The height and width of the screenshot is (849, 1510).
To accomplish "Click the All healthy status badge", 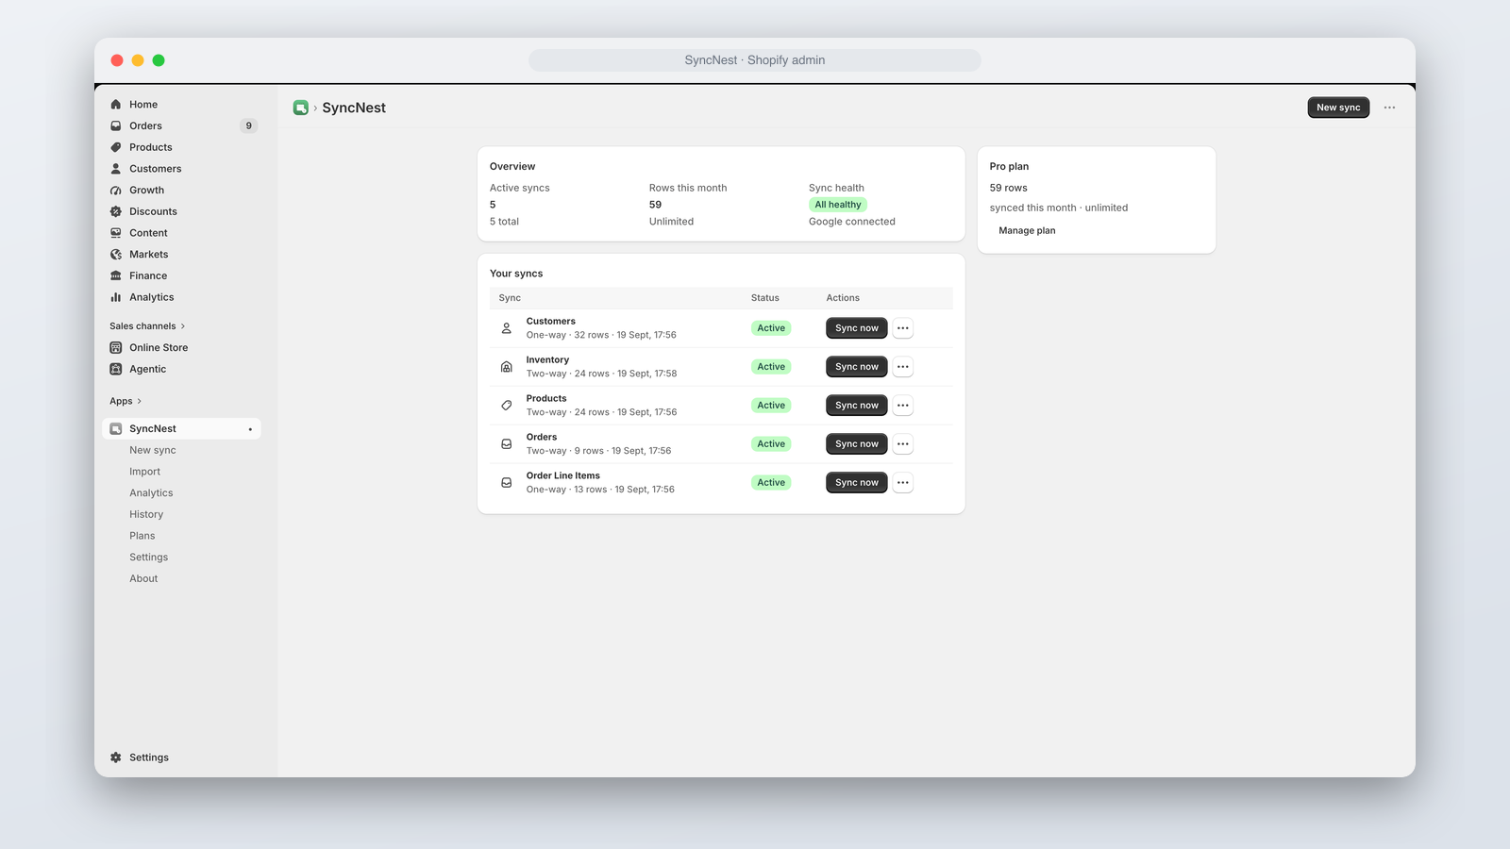I will (x=838, y=205).
